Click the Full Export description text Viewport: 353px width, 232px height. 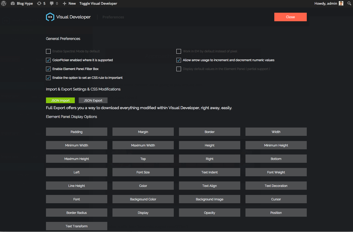click(139, 108)
